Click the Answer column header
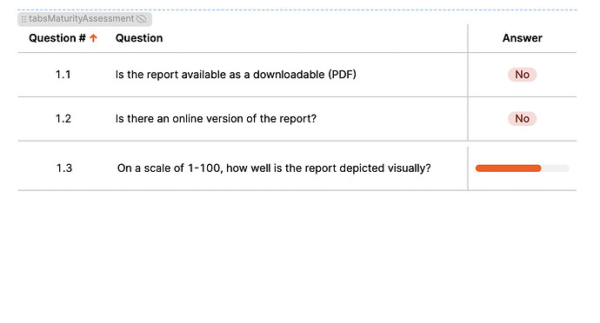The height and width of the screenshot is (323, 600). pyautogui.click(x=523, y=38)
